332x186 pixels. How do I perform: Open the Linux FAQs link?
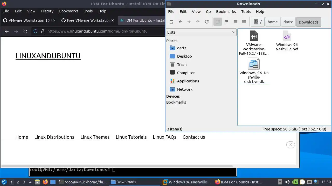[x=164, y=137]
